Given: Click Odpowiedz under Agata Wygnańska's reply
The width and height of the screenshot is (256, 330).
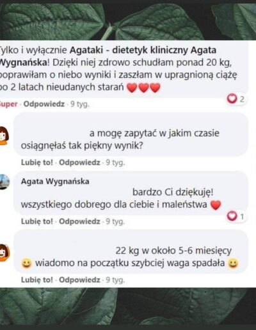Looking at the screenshot, I should point(79,221).
